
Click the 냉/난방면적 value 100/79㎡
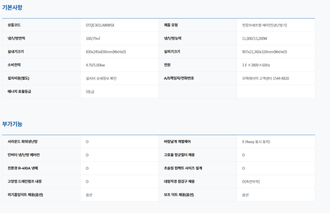coord(94,39)
